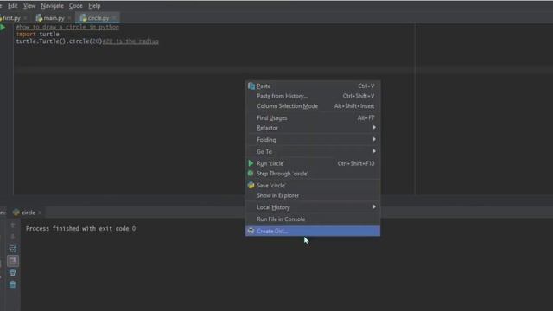The width and height of the screenshot is (553, 311).
Task: Close the first.py editor tab
Action: (x=25, y=18)
